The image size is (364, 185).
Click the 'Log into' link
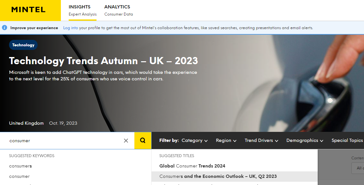(70, 28)
